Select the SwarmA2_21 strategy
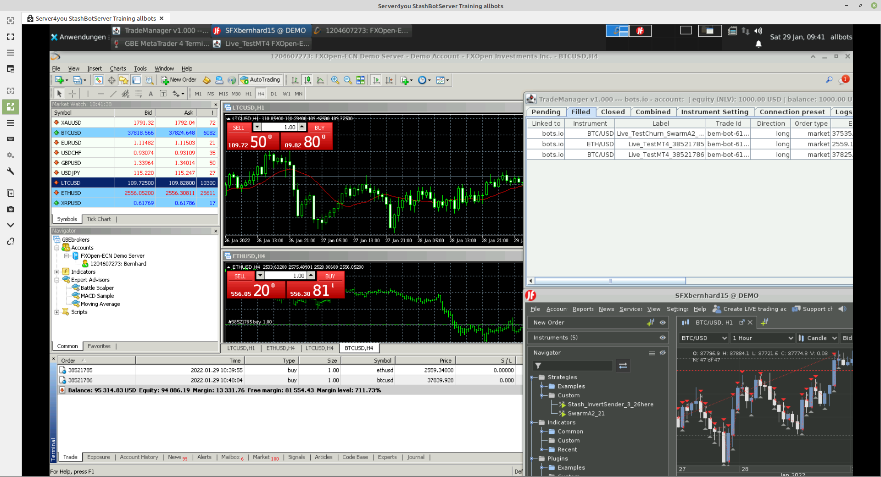881x477 pixels. click(586, 413)
